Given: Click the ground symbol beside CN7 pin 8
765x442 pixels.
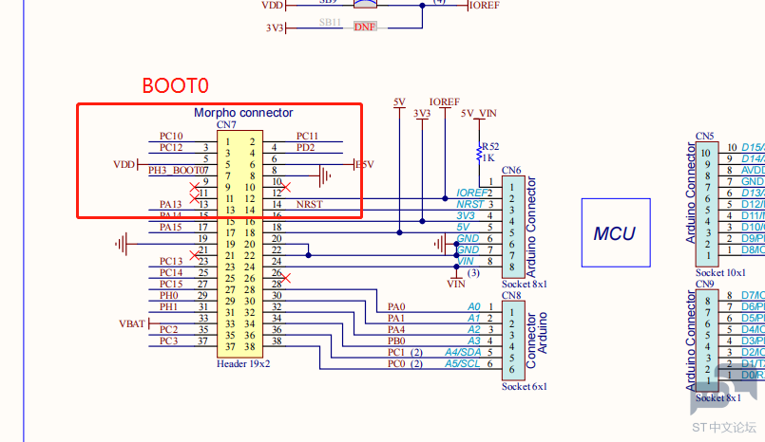Looking at the screenshot, I should click(324, 176).
